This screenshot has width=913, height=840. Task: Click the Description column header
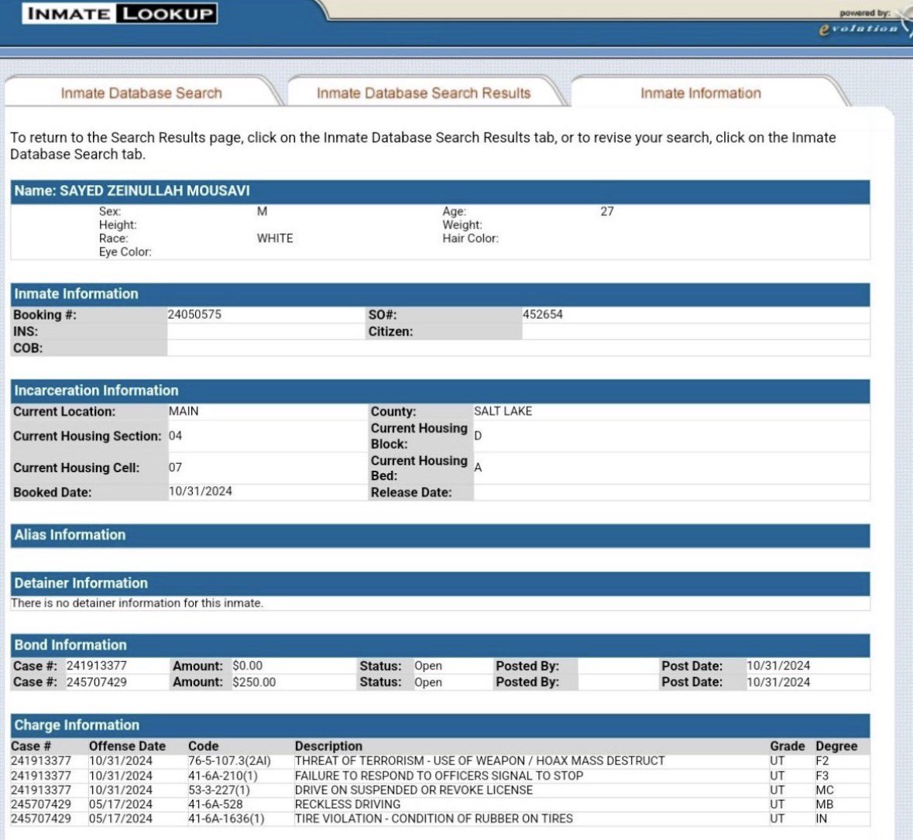328,746
